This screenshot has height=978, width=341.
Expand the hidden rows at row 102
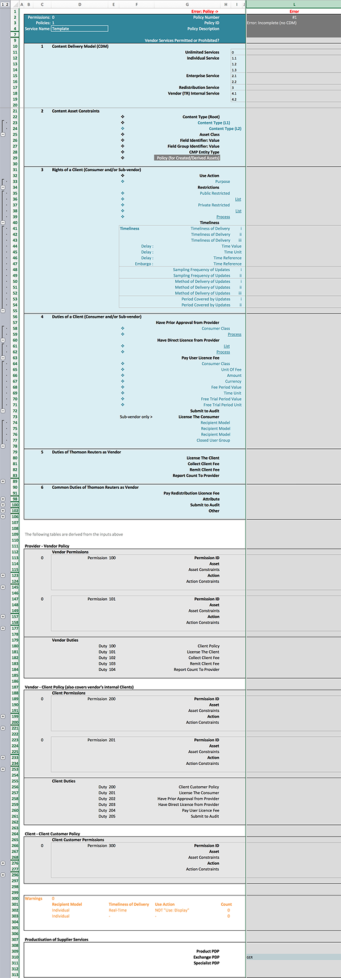click(3, 511)
